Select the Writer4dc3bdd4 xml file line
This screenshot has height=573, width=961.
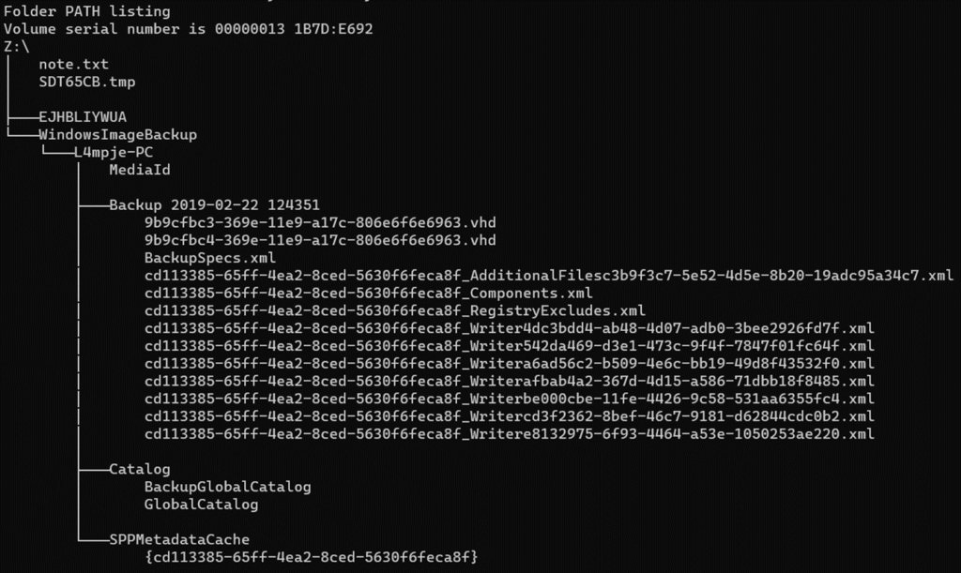pyautogui.click(x=509, y=328)
